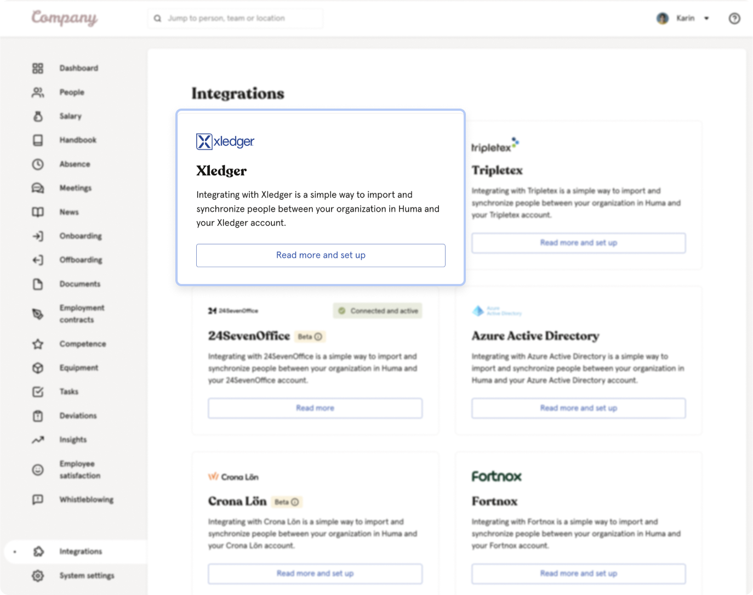Click the Dashboard grid icon in sidebar

(37, 68)
